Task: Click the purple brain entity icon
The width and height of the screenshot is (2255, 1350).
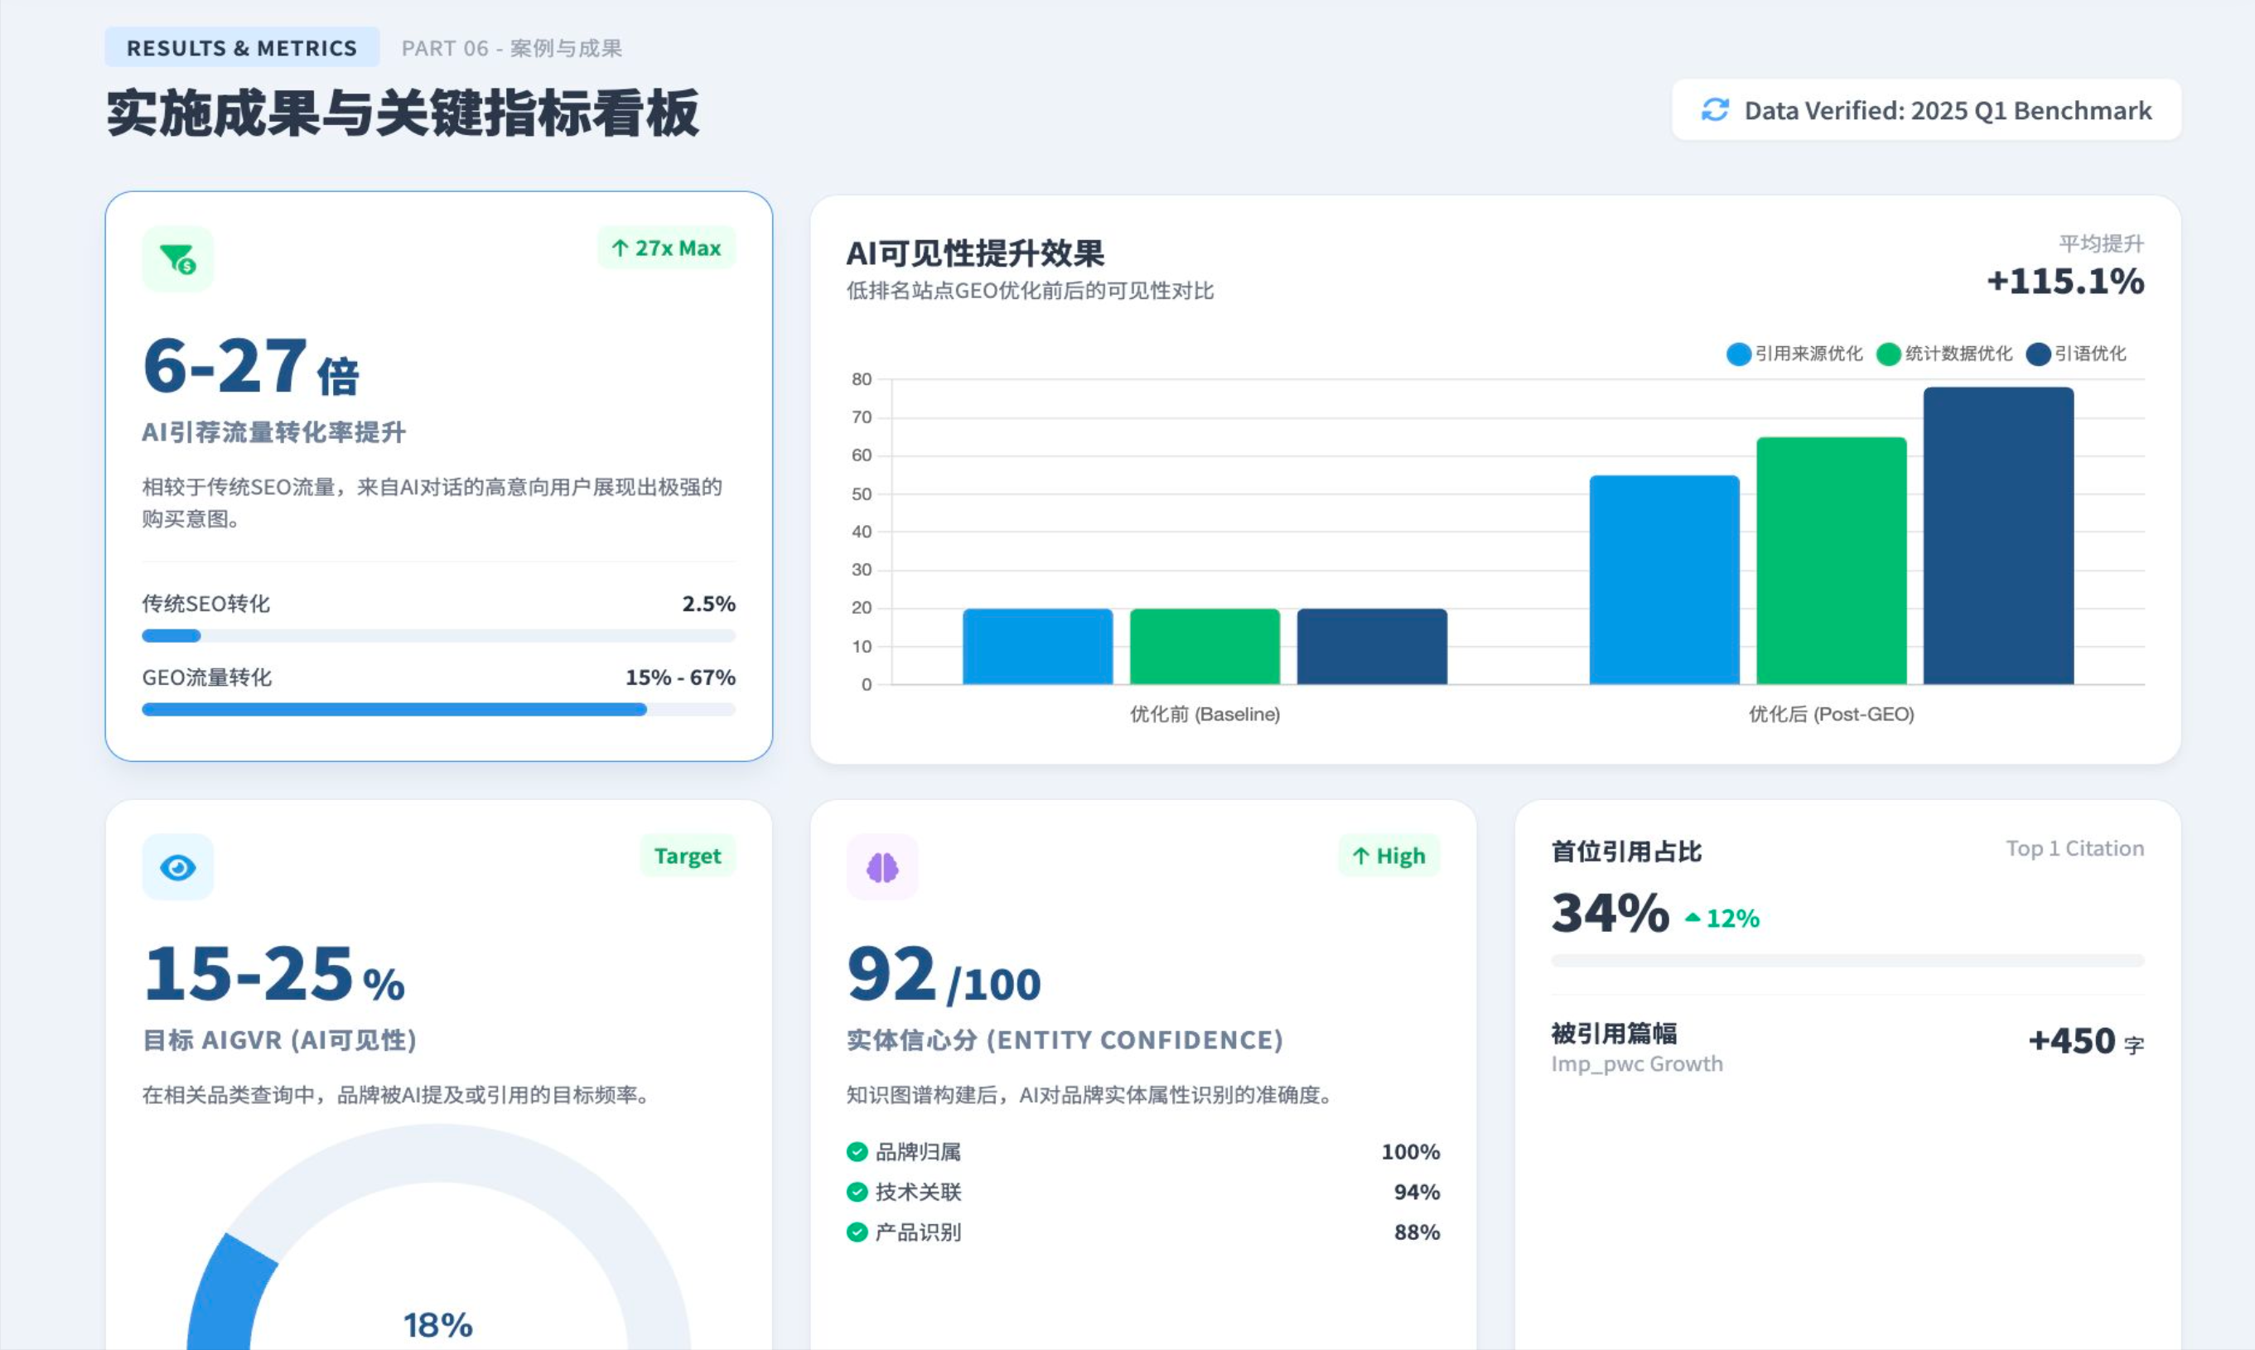Action: (x=881, y=868)
